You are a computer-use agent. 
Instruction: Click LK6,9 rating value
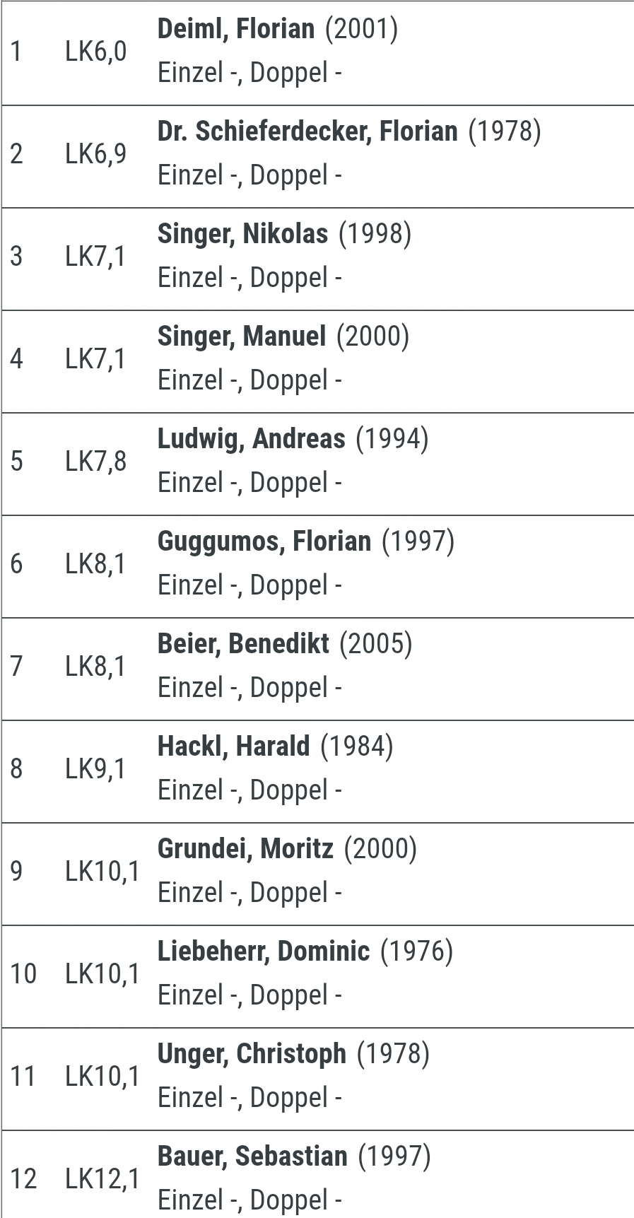(x=95, y=154)
